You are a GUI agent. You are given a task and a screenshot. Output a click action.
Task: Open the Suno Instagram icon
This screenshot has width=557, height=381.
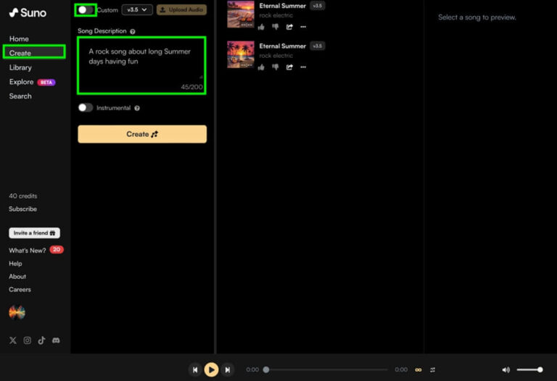[x=27, y=340]
